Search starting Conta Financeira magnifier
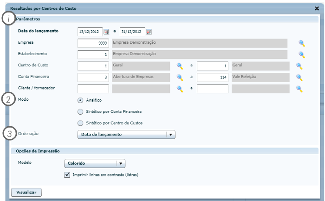The image size is (325, 201). 180,78
